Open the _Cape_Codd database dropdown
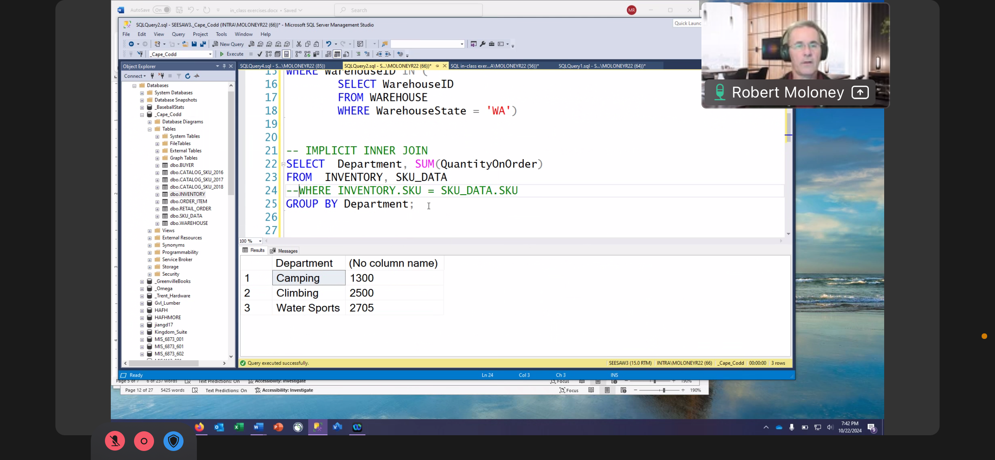 point(210,54)
